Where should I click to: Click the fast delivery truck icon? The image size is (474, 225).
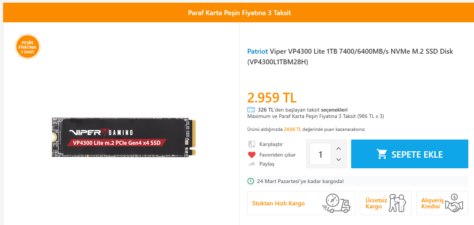tap(336, 203)
